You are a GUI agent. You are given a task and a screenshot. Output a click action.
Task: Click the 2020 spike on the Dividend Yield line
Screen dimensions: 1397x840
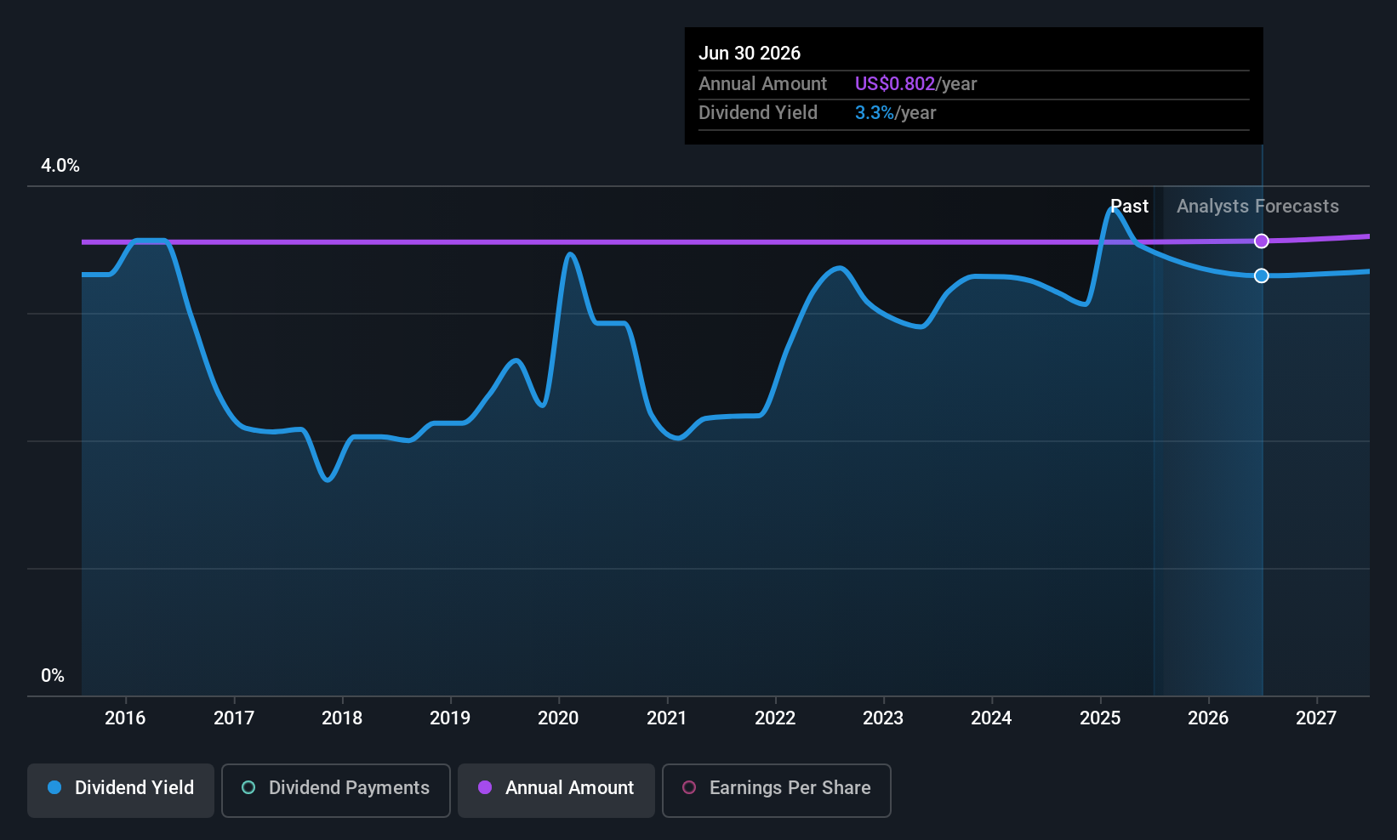point(569,254)
